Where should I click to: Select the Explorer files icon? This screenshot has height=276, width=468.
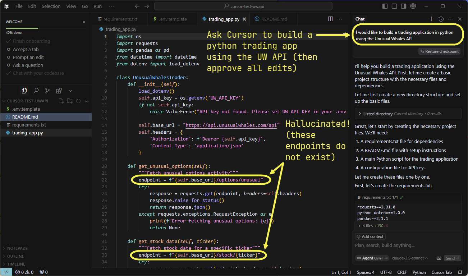24,91
